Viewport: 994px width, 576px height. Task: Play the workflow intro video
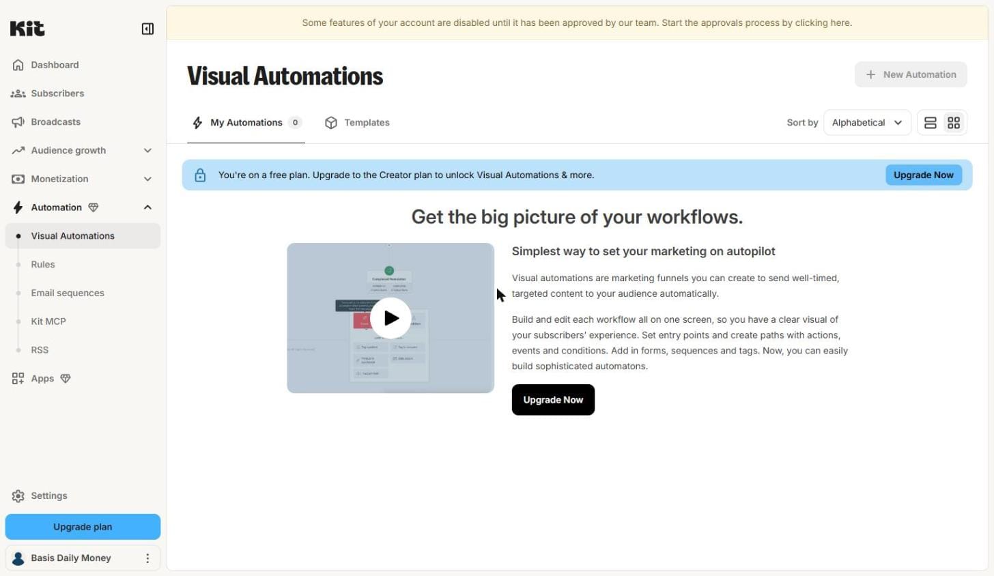click(390, 318)
